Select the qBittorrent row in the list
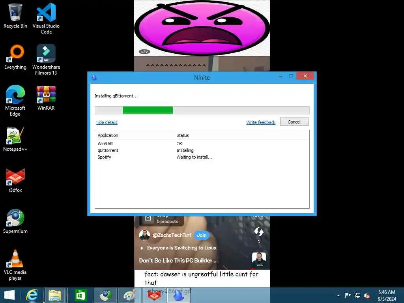The height and width of the screenshot is (303, 404). pyautogui.click(x=202, y=150)
